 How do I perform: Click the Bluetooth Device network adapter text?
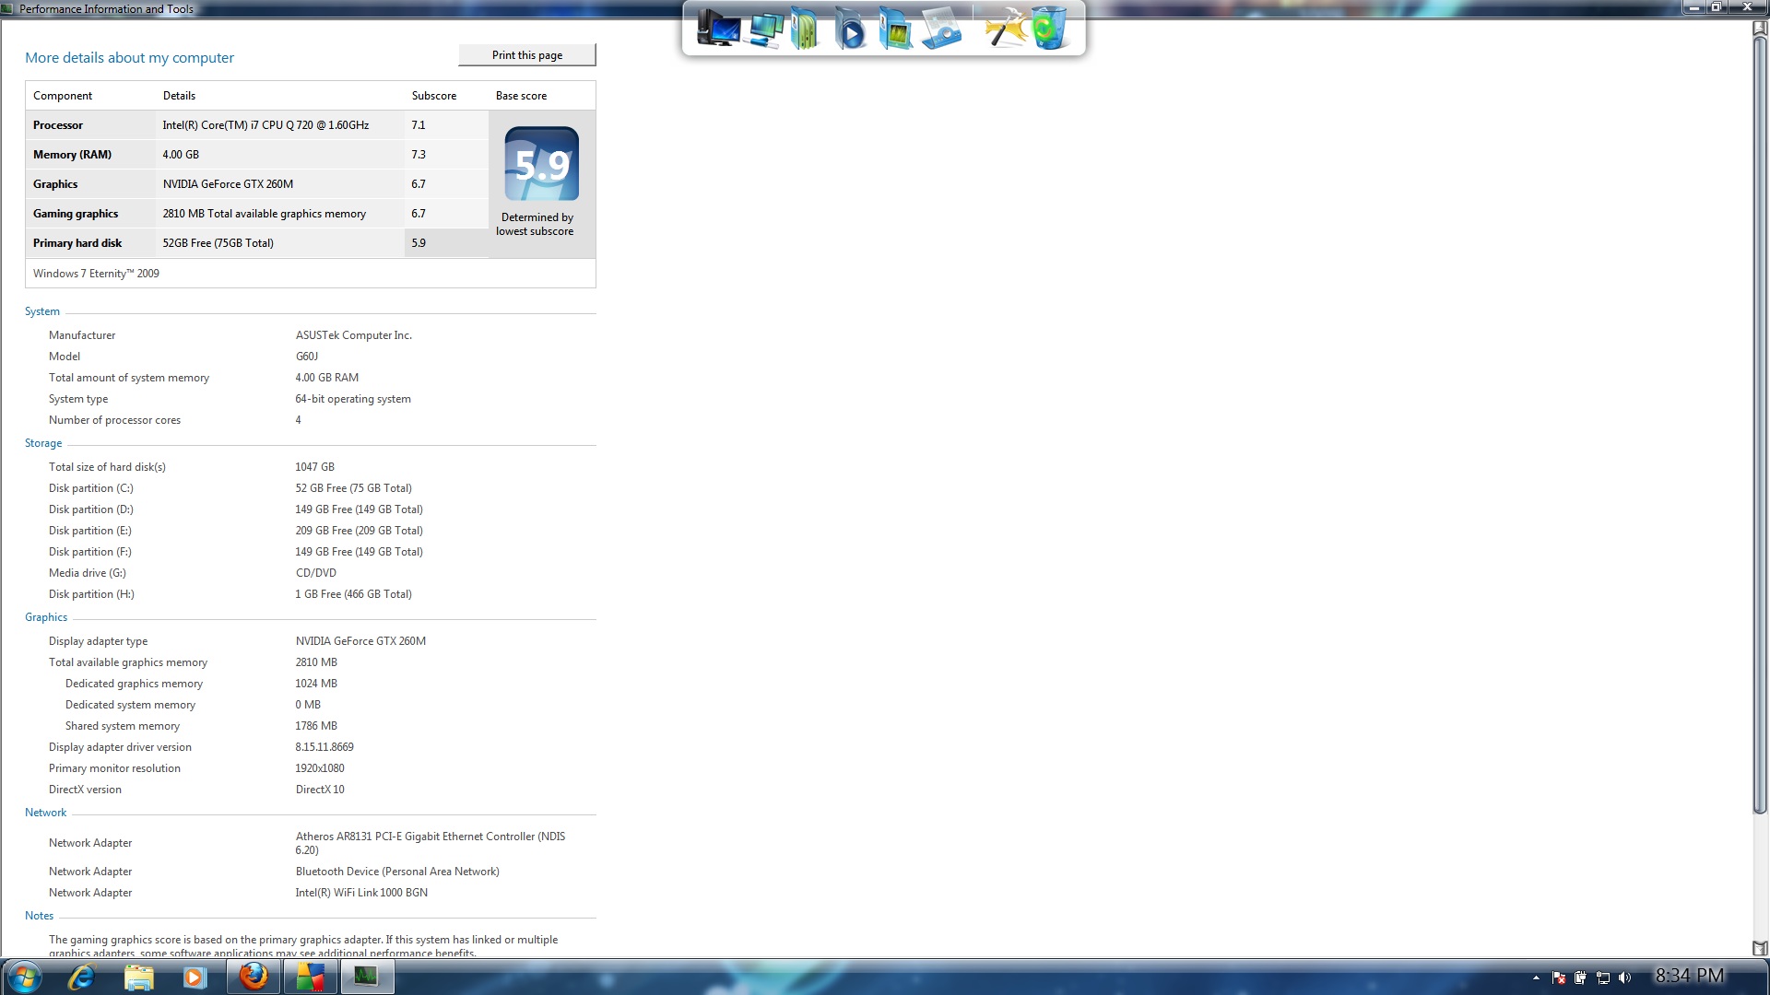click(397, 872)
